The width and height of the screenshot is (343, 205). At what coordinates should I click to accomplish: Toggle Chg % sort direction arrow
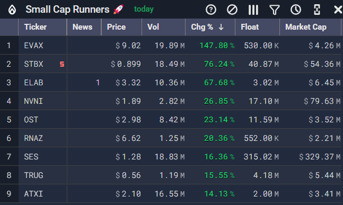coord(221,27)
